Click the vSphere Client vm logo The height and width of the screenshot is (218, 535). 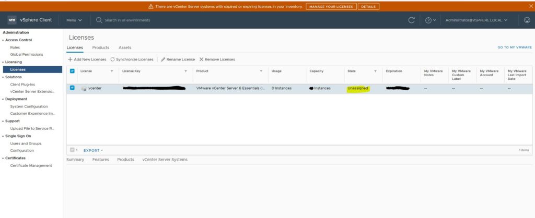pos(12,20)
